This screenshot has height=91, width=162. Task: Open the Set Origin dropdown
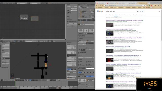pos(6,58)
